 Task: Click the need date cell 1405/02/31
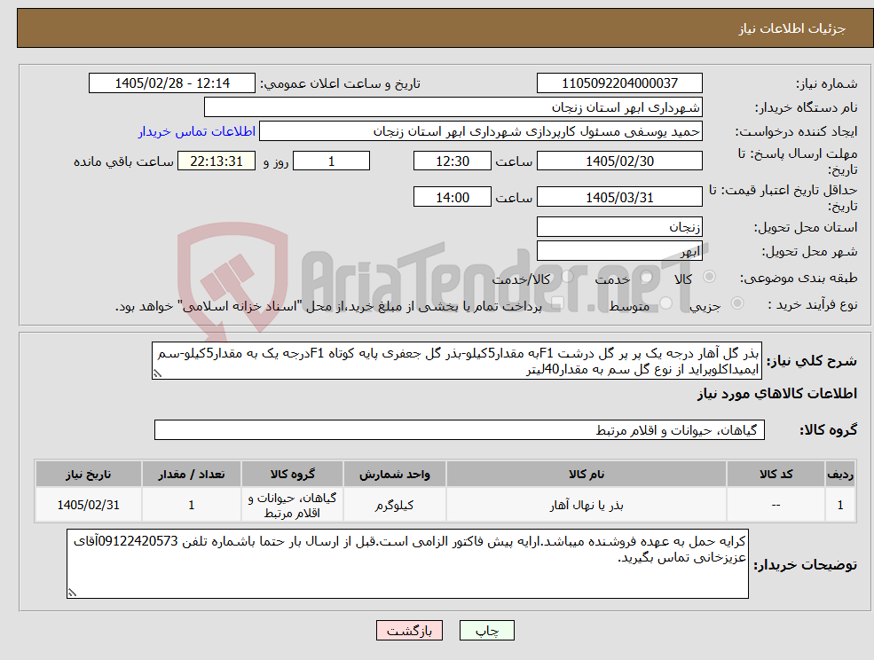click(x=88, y=505)
